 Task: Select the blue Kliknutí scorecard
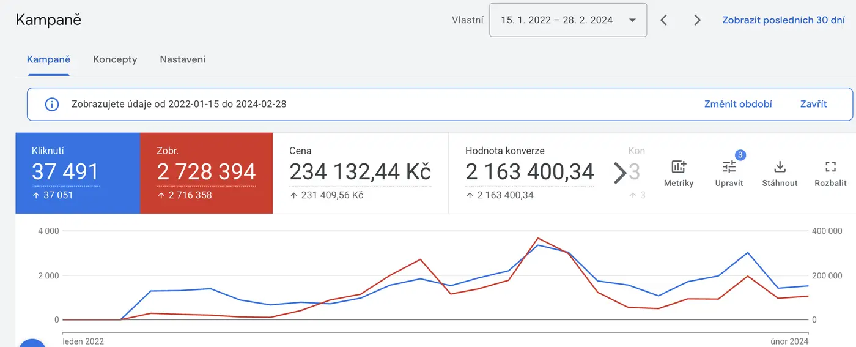tap(78, 173)
